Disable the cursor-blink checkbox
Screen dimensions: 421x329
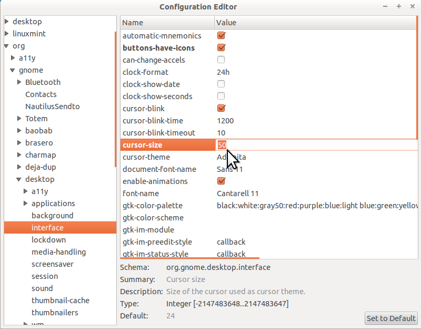coord(221,109)
